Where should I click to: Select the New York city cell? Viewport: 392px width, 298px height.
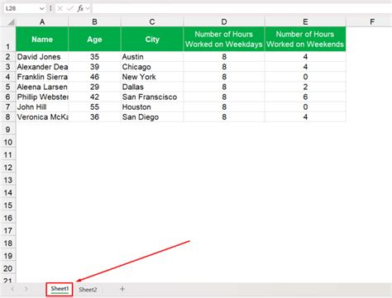click(152, 77)
